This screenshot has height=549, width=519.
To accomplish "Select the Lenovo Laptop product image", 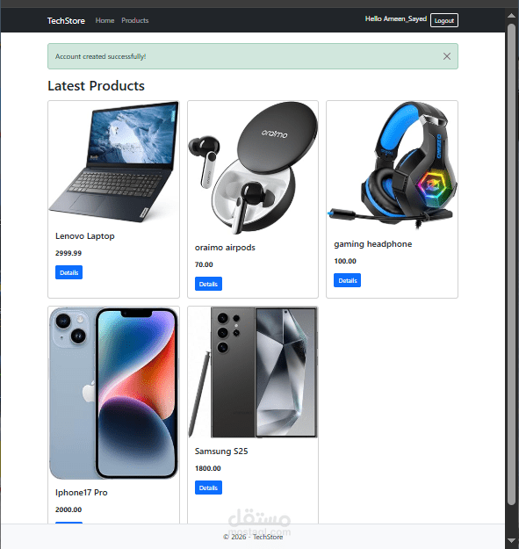I will (x=114, y=163).
